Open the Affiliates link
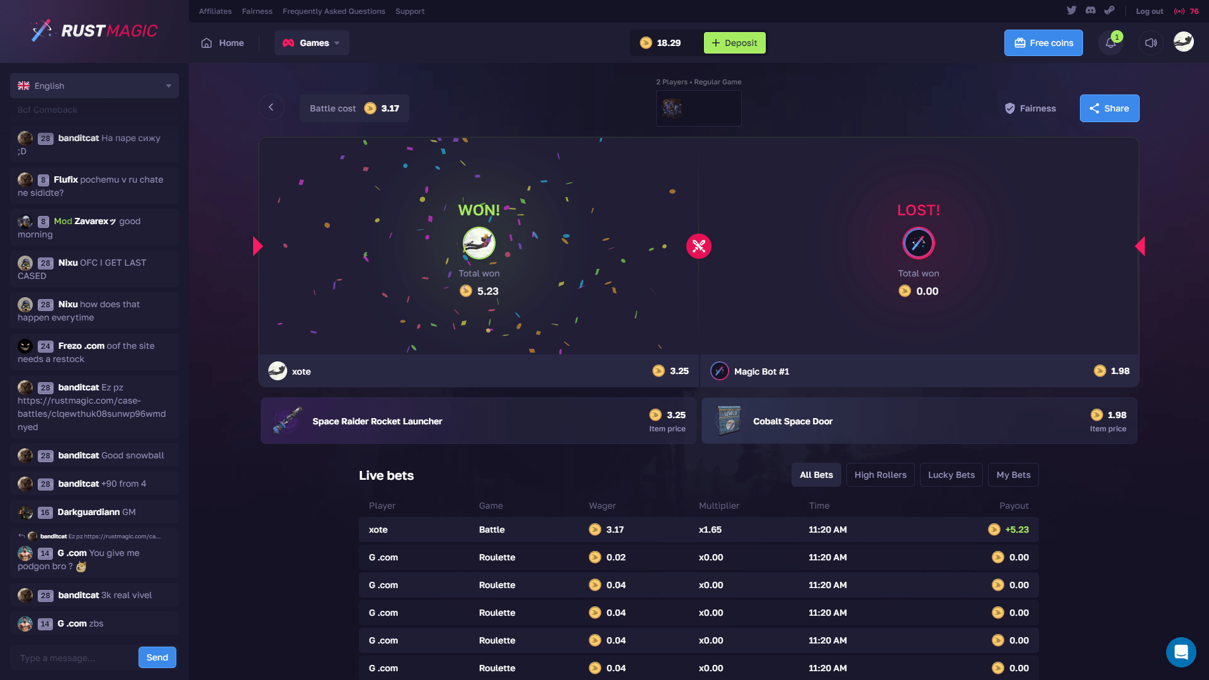The width and height of the screenshot is (1209, 680). point(215,11)
